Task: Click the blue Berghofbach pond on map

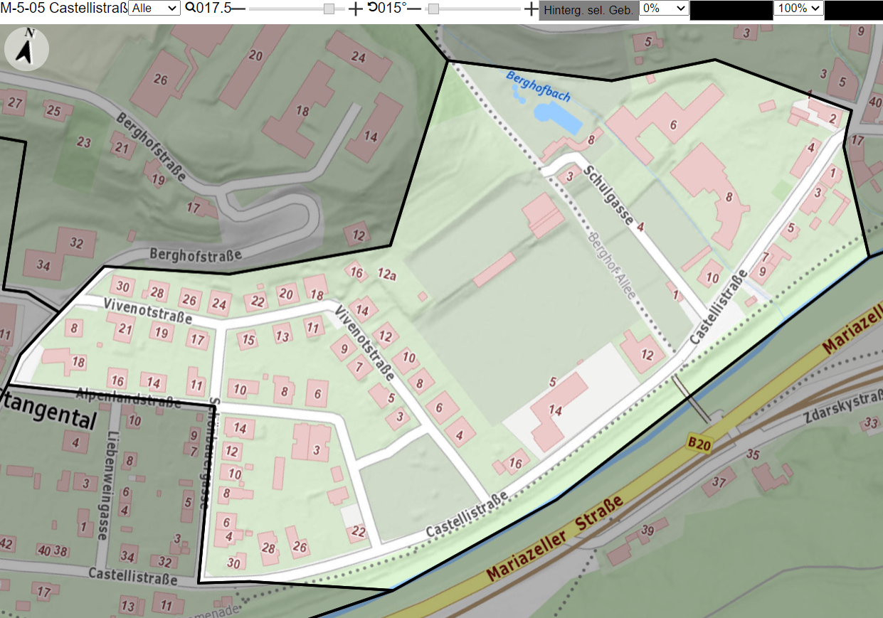Action: [x=556, y=117]
